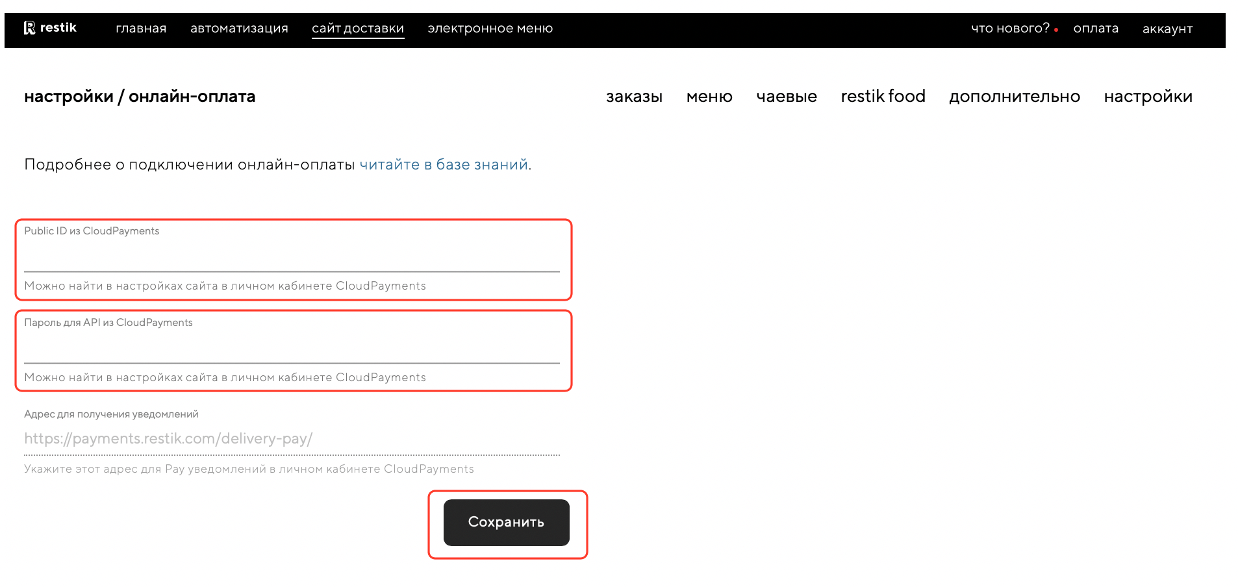Switch to the заказы tab
This screenshot has width=1238, height=587.
(634, 97)
